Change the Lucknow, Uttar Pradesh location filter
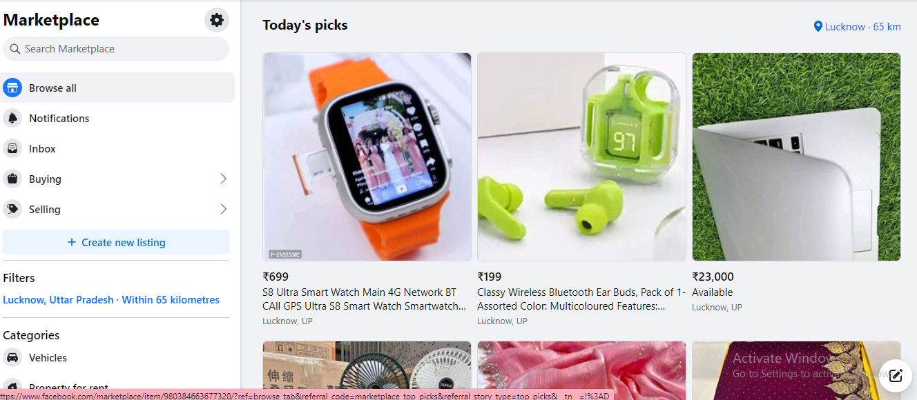Viewport: 917px width, 400px height. pyautogui.click(x=111, y=300)
